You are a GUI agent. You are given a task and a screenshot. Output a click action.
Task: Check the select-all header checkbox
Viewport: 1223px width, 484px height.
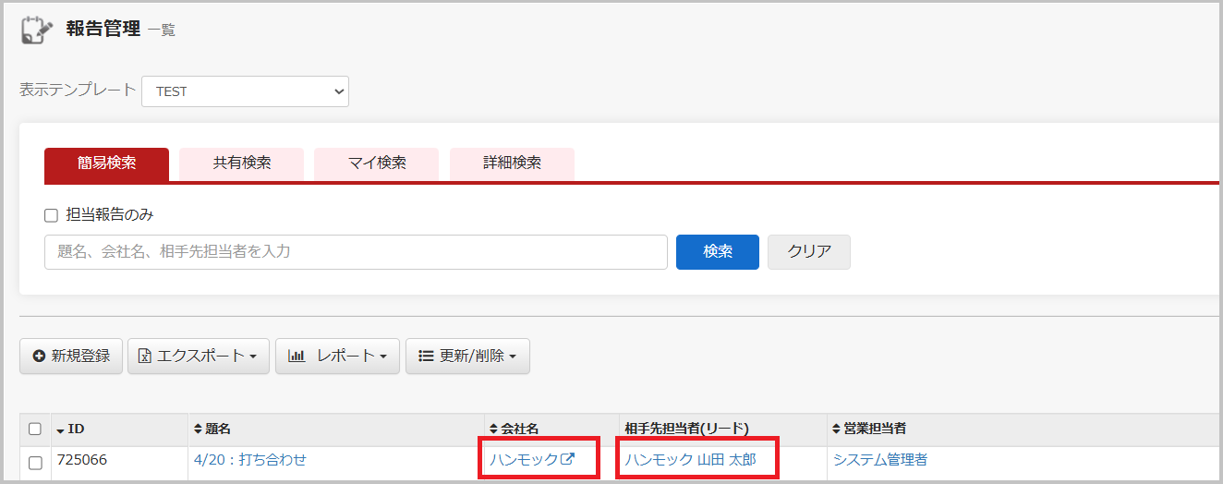pos(35,429)
